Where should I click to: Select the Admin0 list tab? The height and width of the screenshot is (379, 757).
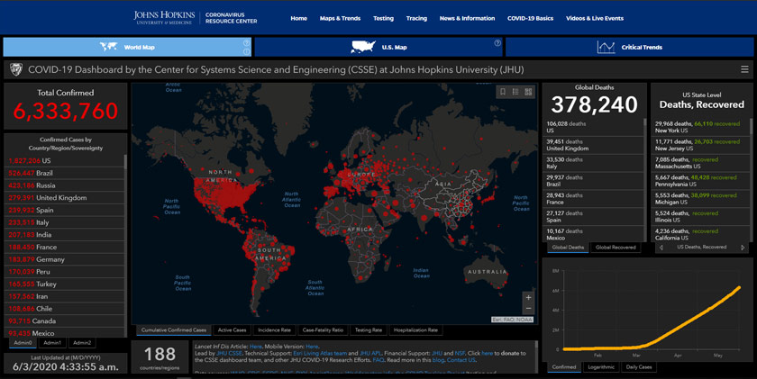[x=23, y=343]
